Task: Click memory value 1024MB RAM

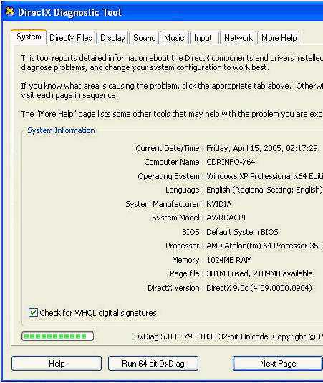Action: [229, 260]
